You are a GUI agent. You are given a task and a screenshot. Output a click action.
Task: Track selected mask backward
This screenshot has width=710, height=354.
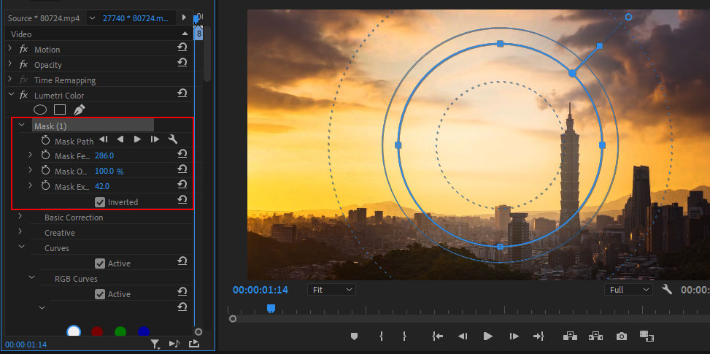(120, 139)
